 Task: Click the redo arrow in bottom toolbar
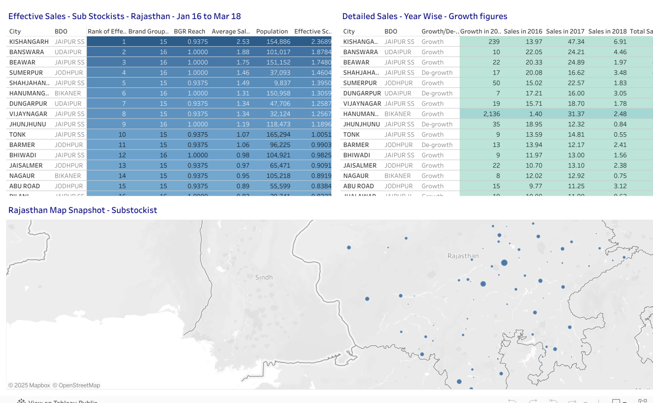(533, 401)
